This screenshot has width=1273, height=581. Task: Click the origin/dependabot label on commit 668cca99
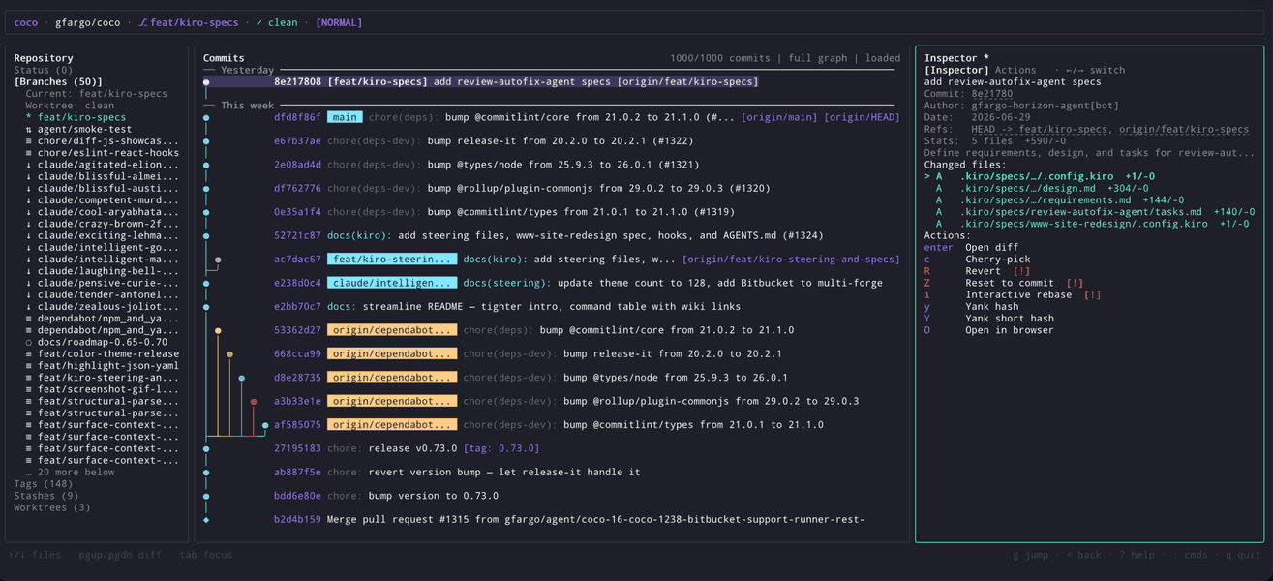click(391, 353)
